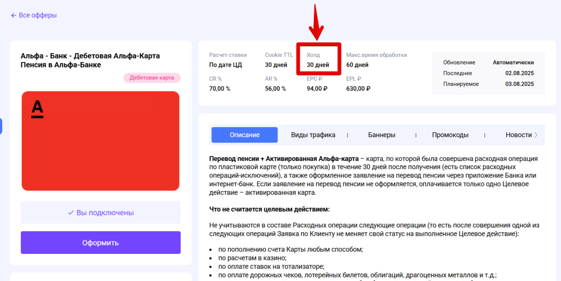Click the back arrow beside Все офферы
This screenshot has height=281, width=561.
tap(14, 15)
